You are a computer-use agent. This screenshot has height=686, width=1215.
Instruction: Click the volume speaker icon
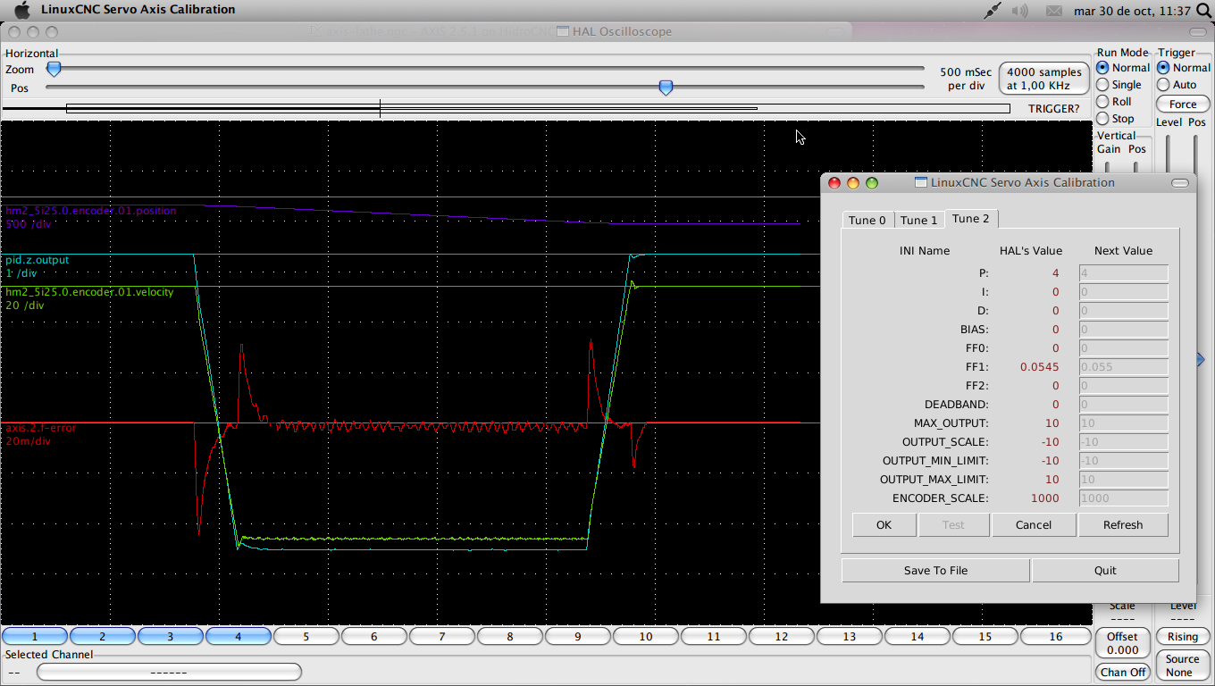point(1019,11)
